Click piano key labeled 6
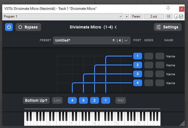Image resolution: width=188 pixels, height=128 pixels. [x=139, y=123]
